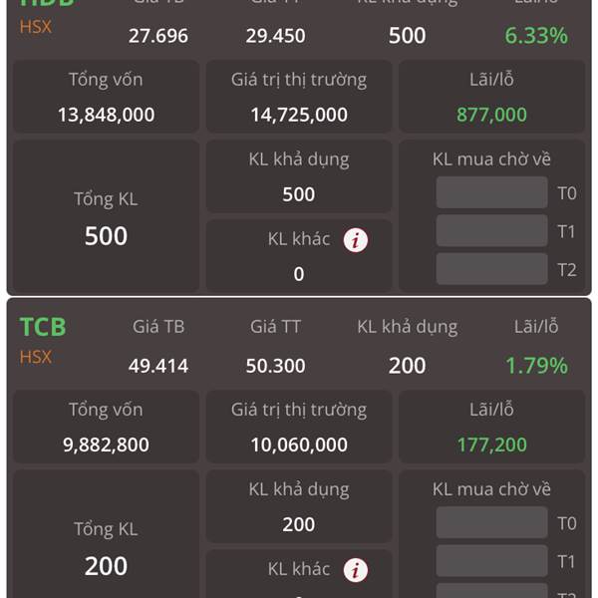Select the TCB T0 pending buy bar
Viewport: 598px width, 598px height.
[492, 522]
